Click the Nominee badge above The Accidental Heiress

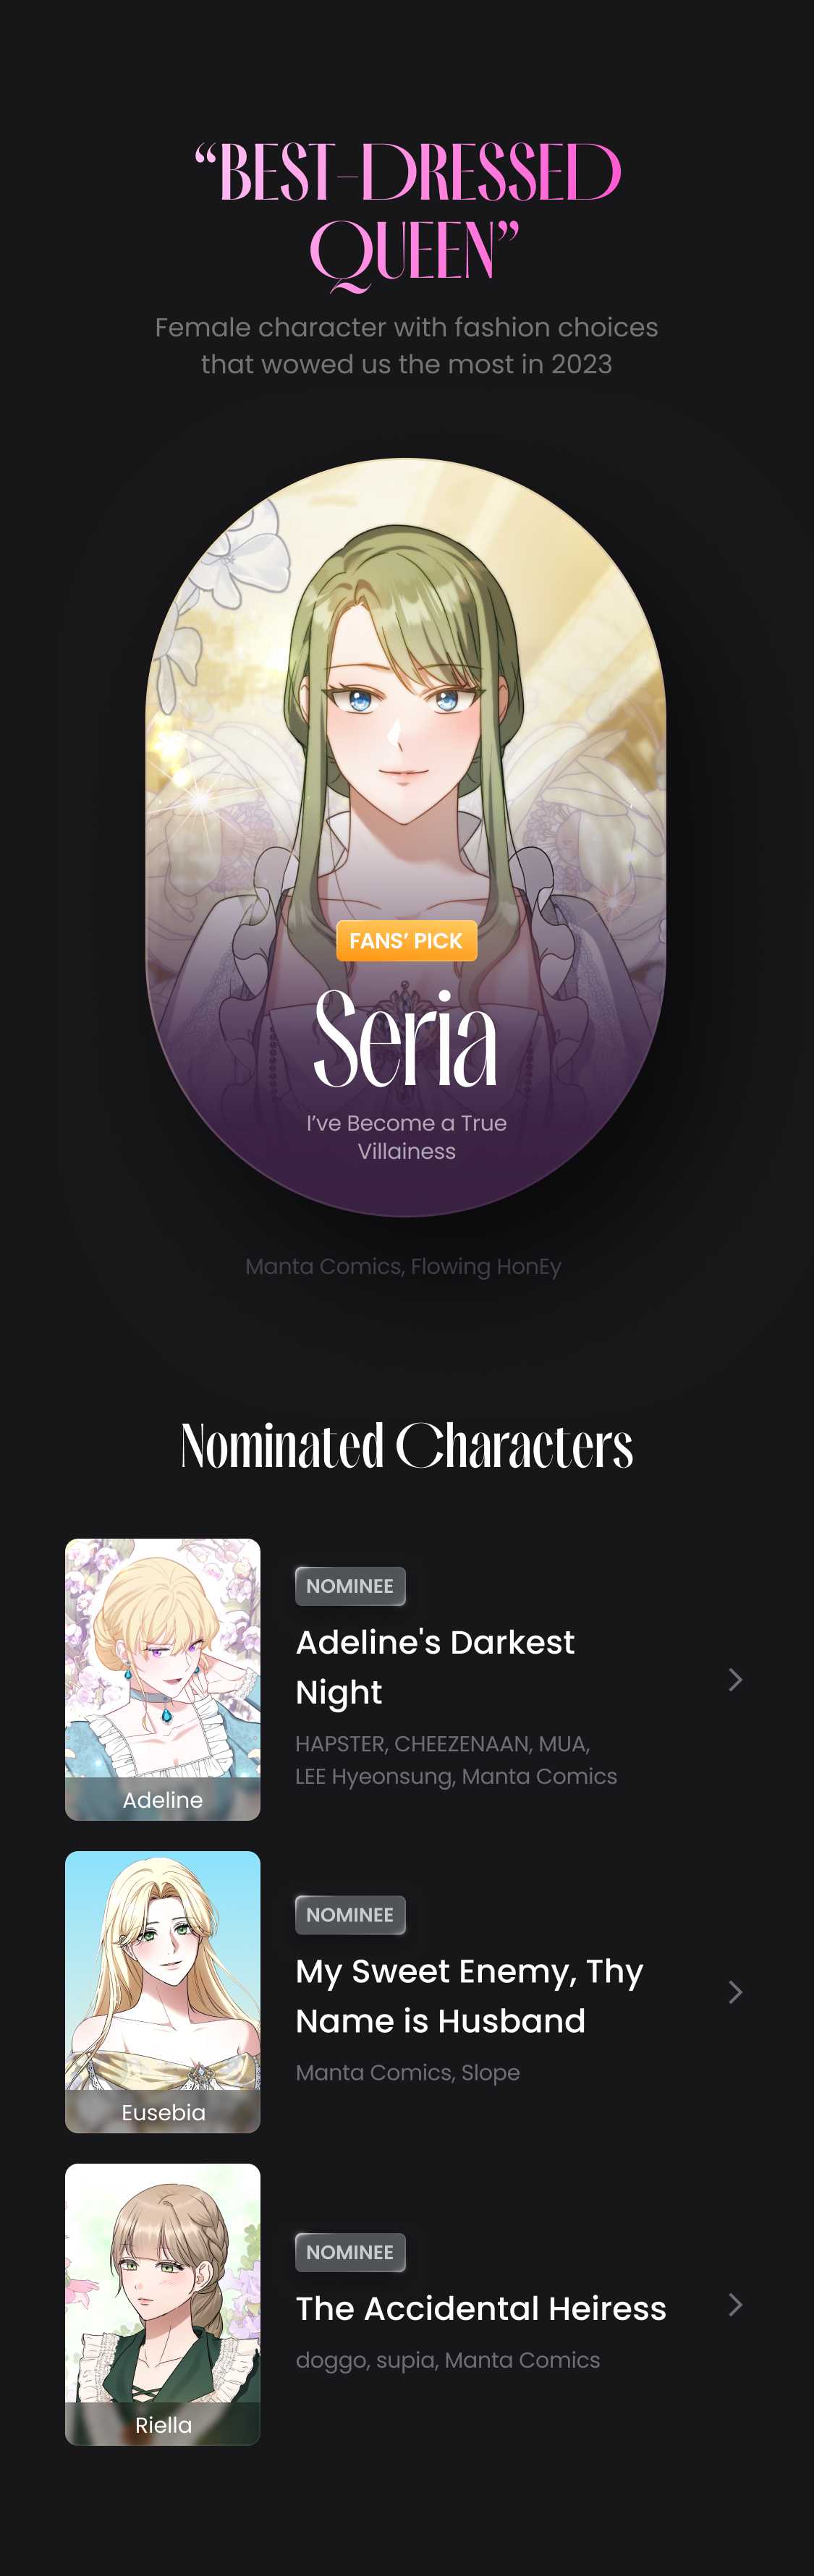pyautogui.click(x=350, y=2252)
